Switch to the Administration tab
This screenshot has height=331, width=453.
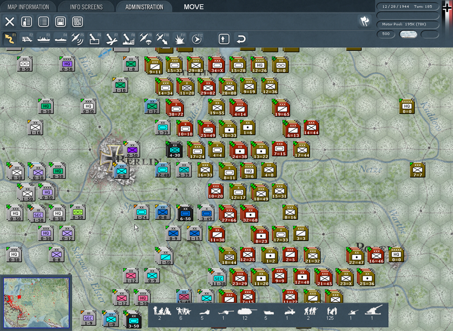click(144, 7)
